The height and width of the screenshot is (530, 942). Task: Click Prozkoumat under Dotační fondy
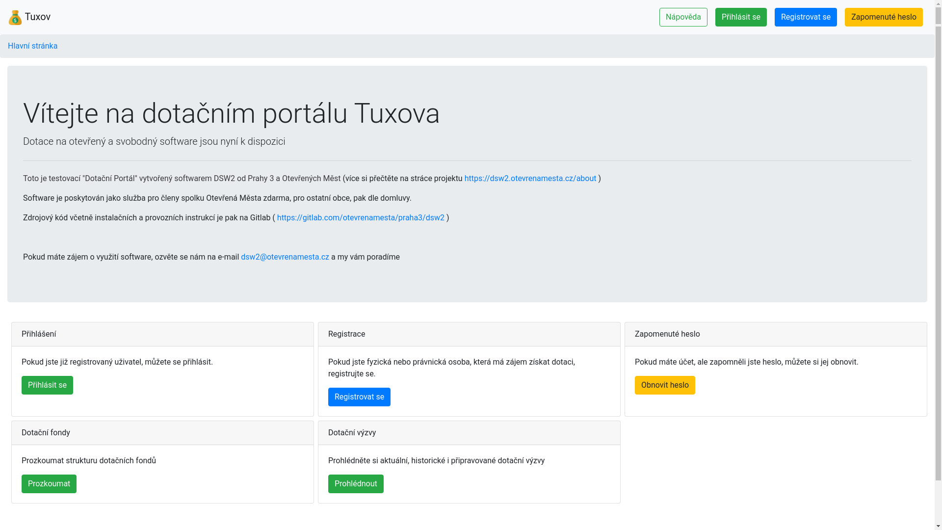pos(49,484)
